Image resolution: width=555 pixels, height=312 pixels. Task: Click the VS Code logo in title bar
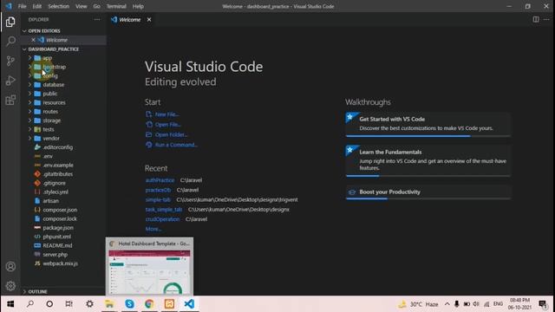[9, 6]
